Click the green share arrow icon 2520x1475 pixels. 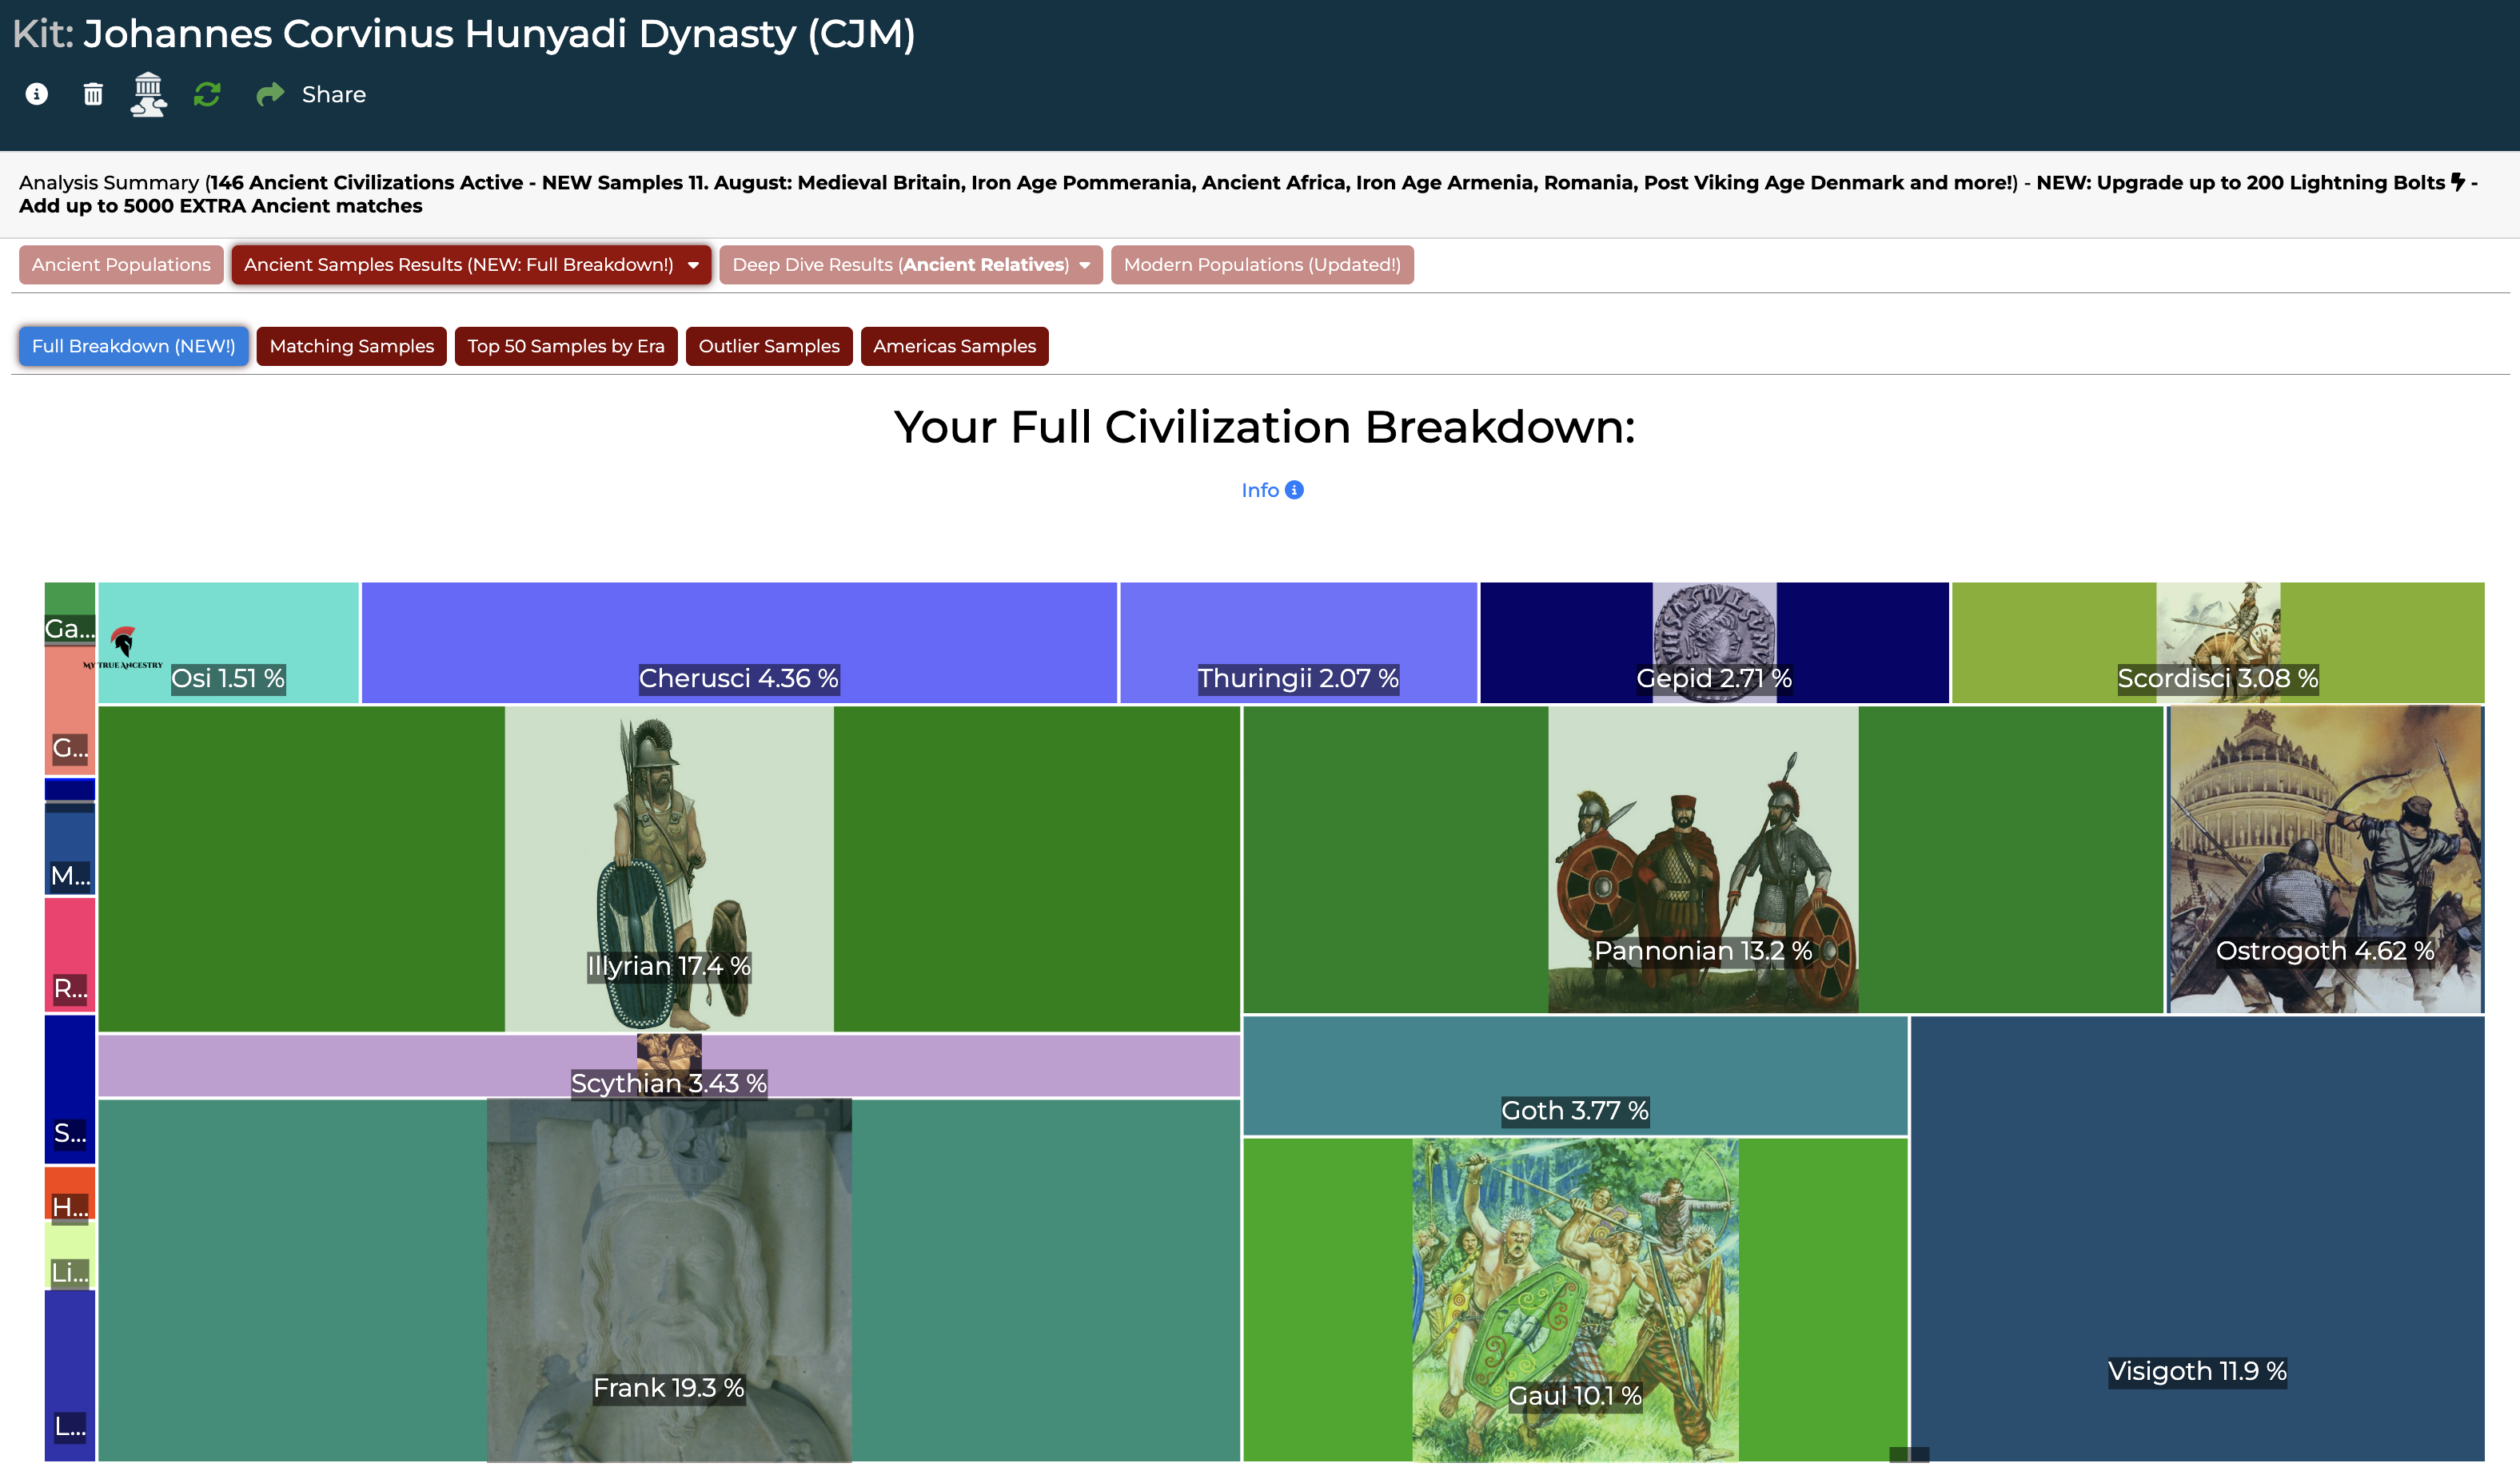click(x=270, y=94)
